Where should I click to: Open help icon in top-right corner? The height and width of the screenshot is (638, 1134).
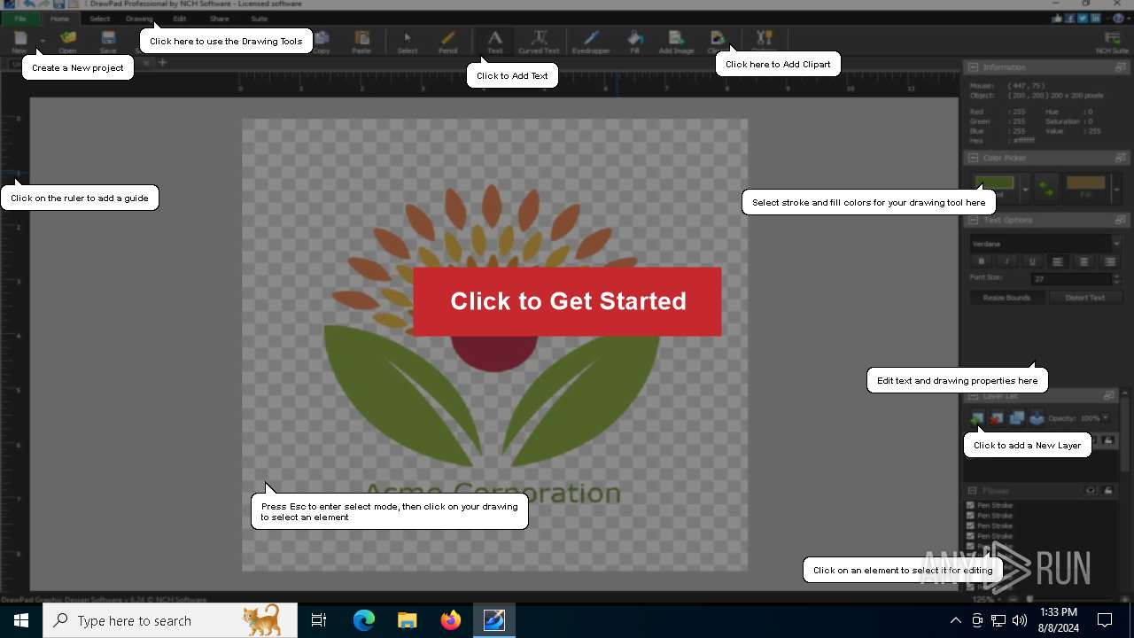pyautogui.click(x=1119, y=18)
